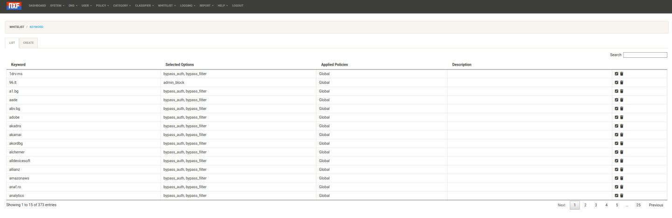Edit the alldevicesoft keyword entry
672x218 pixels.
[616, 161]
